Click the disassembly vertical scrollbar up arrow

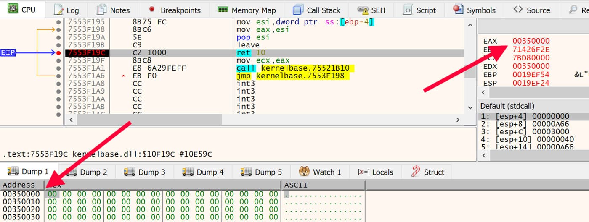tap(470, 25)
